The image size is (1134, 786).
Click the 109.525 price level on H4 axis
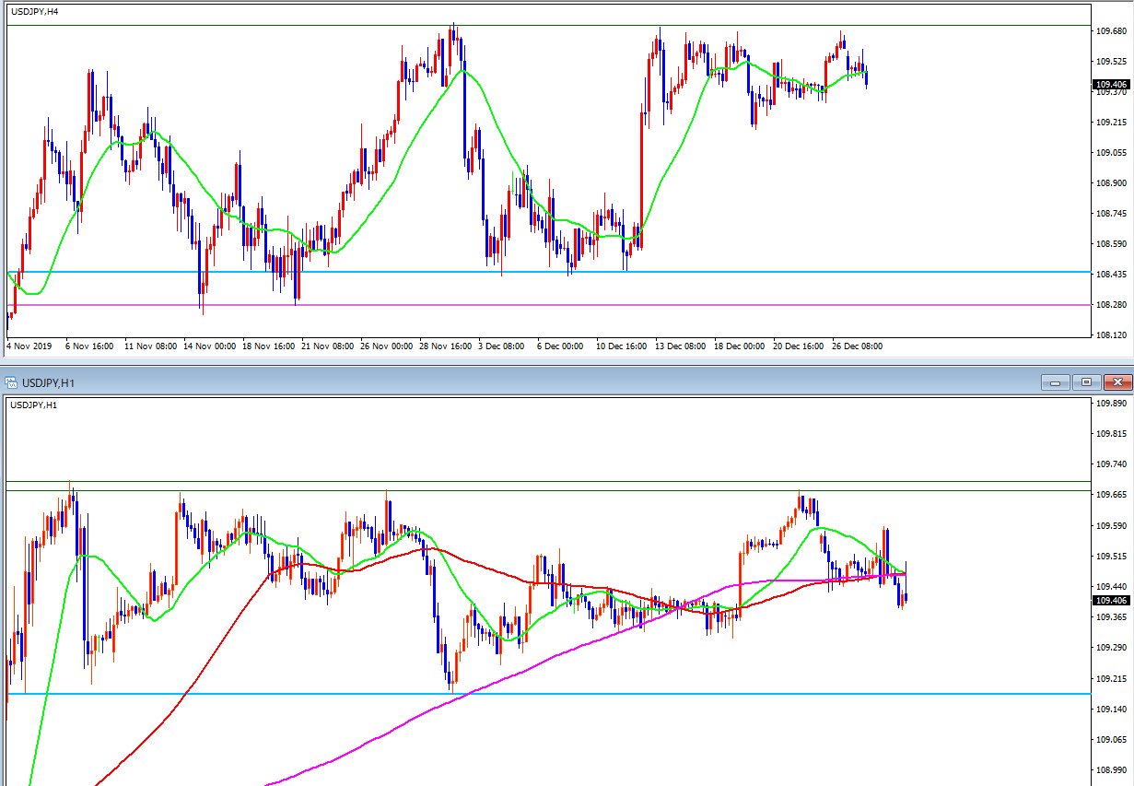coord(1112,62)
